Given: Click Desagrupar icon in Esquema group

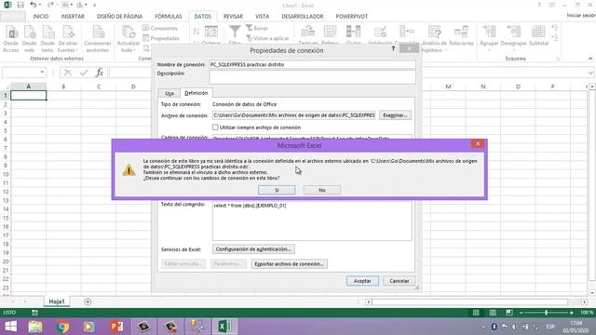Looking at the screenshot, I should (513, 36).
